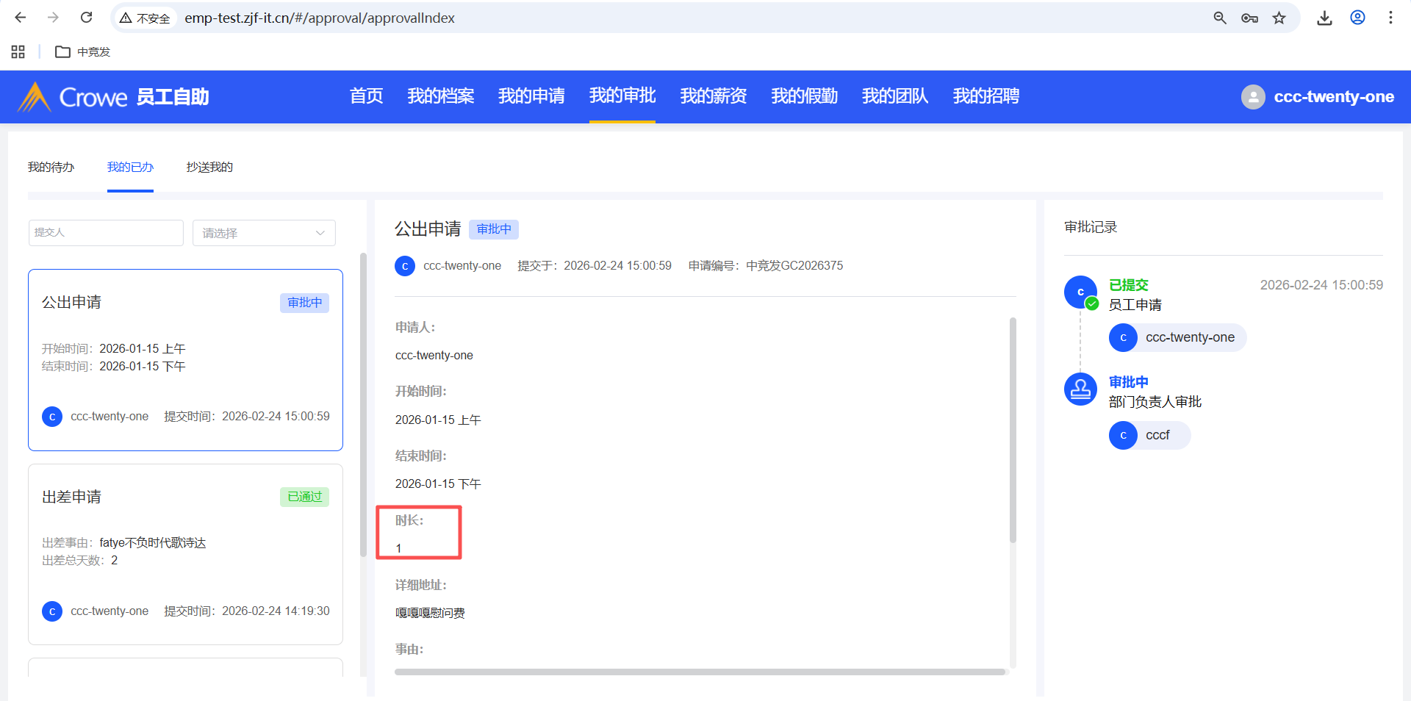Click the 审批中 stamp icon in approval record
Viewport: 1411px width, 701px height.
tap(1081, 389)
